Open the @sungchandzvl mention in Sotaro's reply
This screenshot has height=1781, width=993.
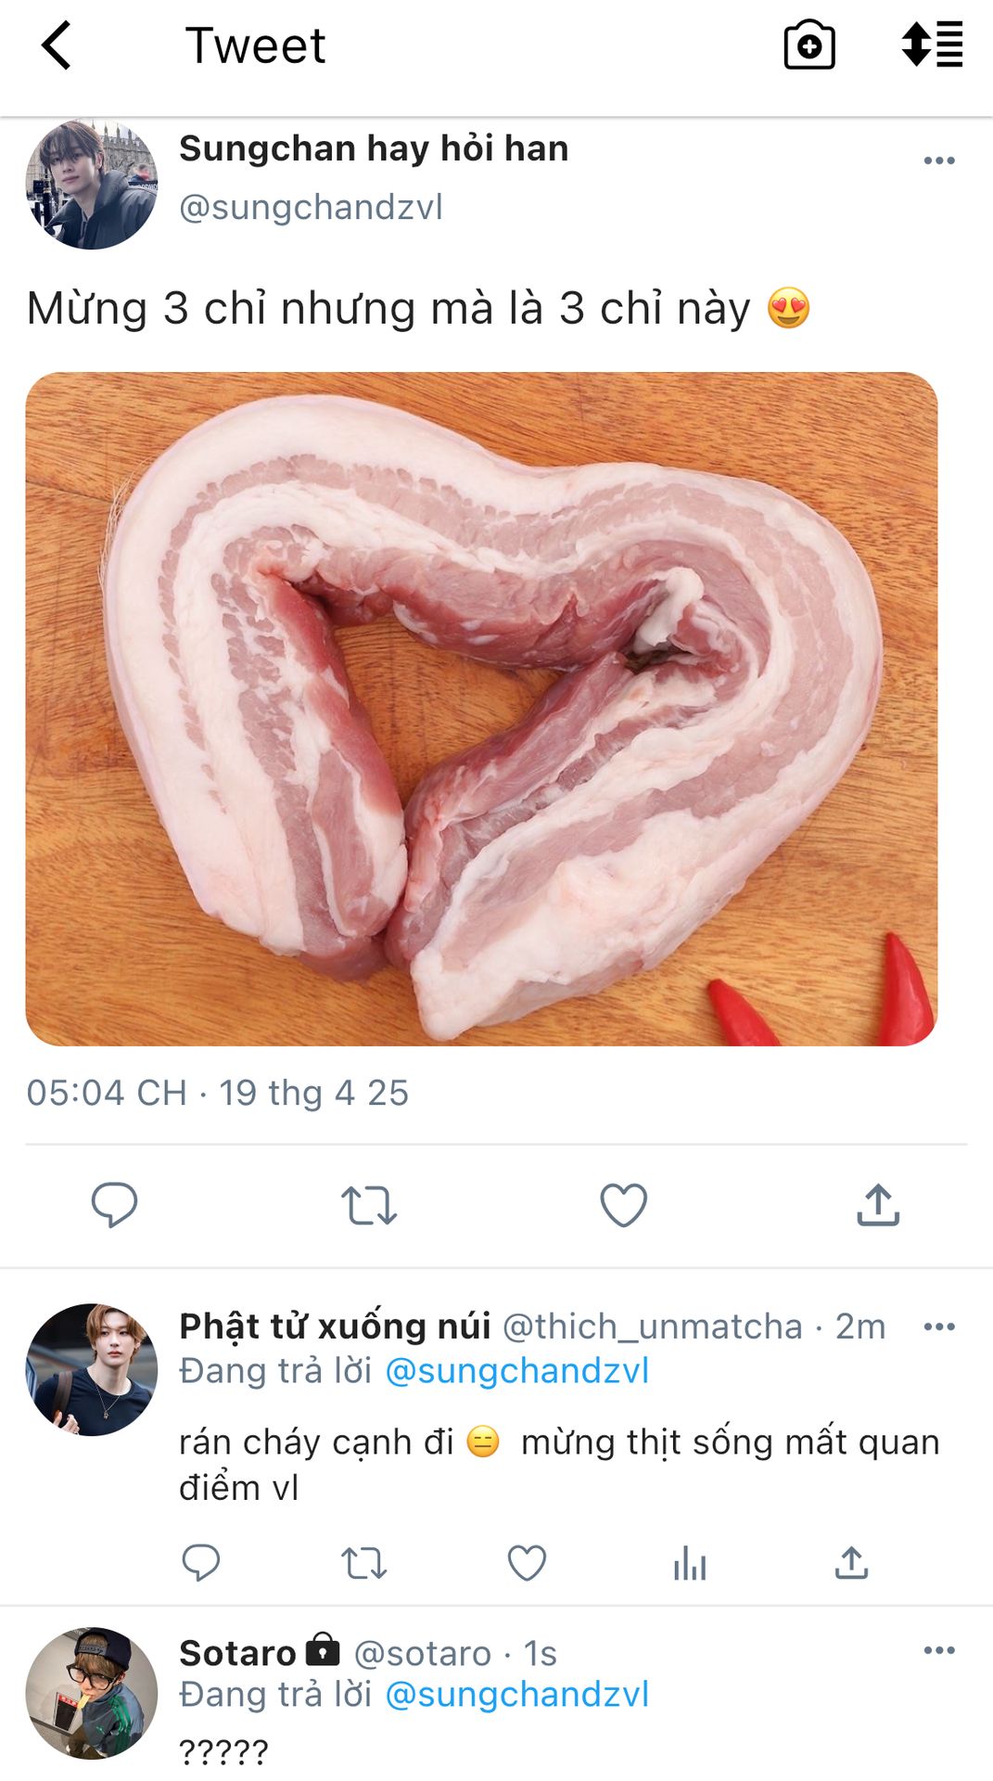[x=516, y=1695]
